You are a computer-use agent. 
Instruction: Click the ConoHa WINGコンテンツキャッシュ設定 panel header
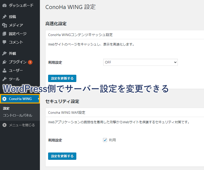(125, 35)
